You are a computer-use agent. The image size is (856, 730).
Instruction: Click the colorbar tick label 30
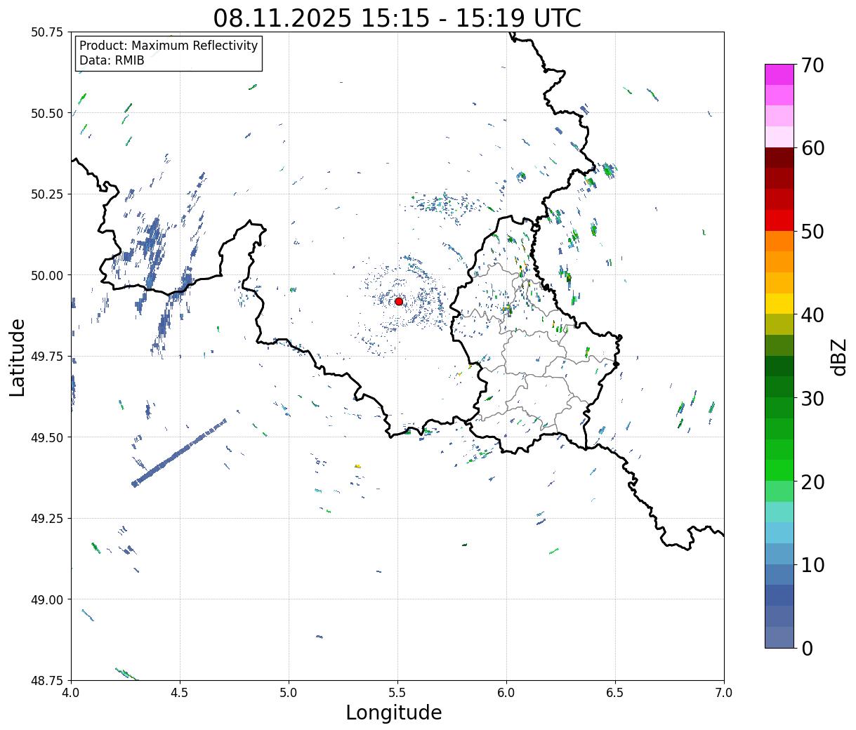812,399
